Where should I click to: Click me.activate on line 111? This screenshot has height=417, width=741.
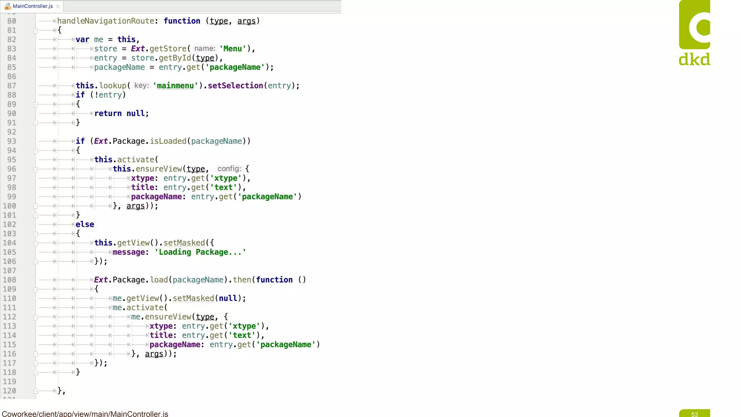point(138,308)
